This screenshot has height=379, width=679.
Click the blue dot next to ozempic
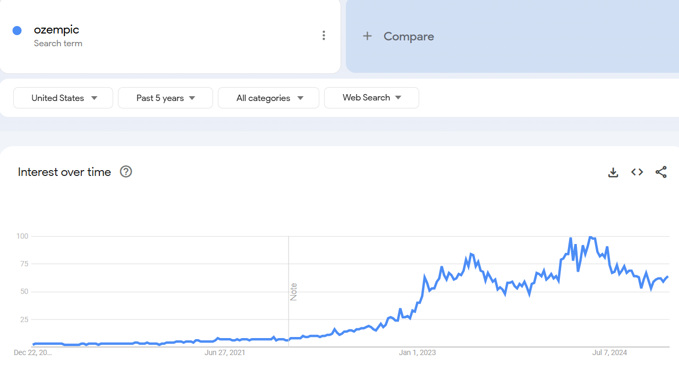pos(17,31)
